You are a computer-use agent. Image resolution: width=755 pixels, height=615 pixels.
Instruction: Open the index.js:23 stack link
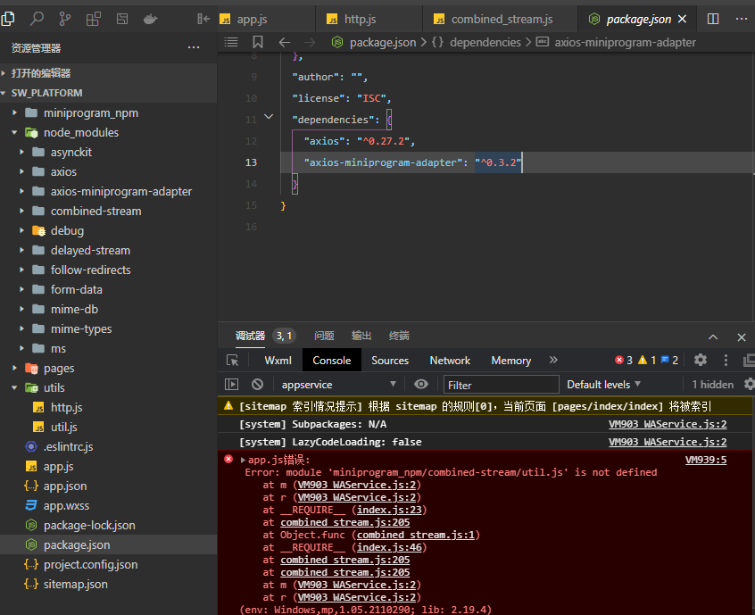pos(389,510)
